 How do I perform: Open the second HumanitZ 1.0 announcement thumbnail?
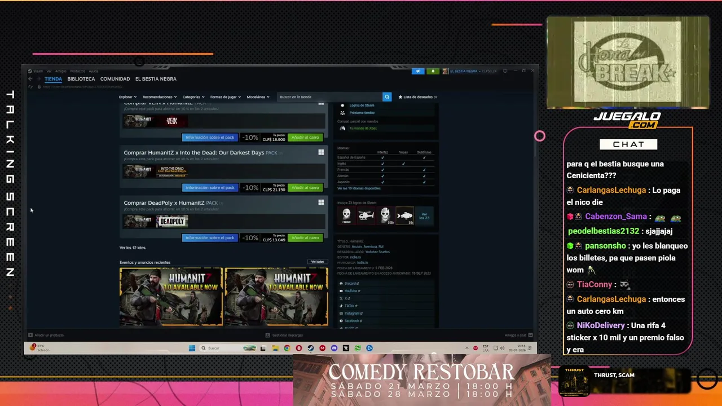(276, 297)
